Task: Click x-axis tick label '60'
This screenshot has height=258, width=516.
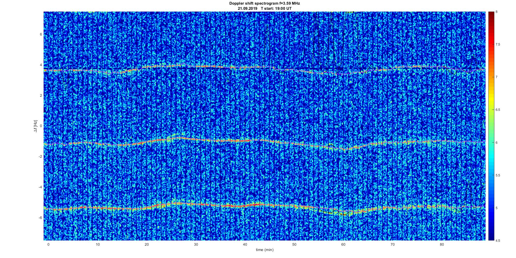Action: (343, 244)
